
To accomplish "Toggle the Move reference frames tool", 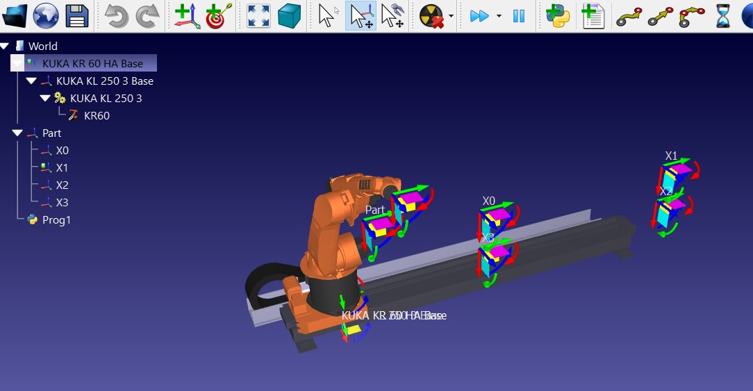I will (361, 15).
